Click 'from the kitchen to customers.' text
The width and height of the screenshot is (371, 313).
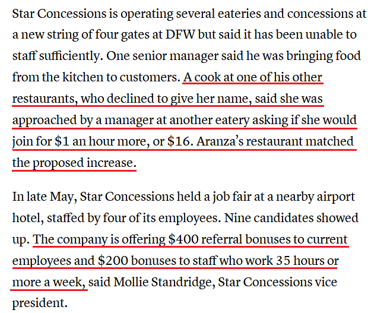[96, 77]
